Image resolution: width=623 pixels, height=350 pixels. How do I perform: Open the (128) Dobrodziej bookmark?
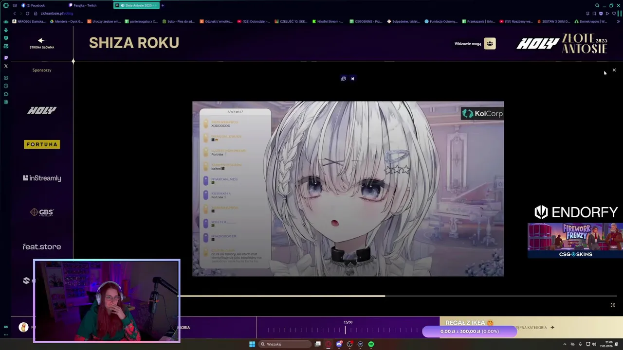pyautogui.click(x=254, y=21)
